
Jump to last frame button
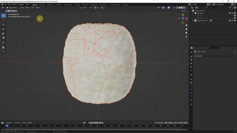coord(102,123)
